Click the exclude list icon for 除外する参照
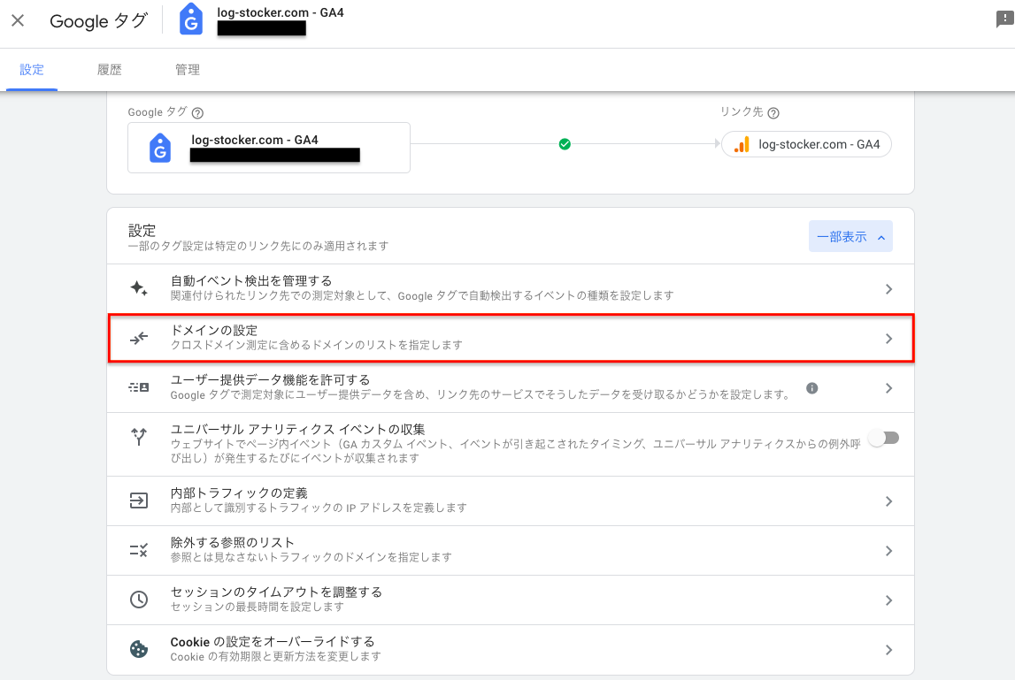This screenshot has height=680, width=1015. 139,551
